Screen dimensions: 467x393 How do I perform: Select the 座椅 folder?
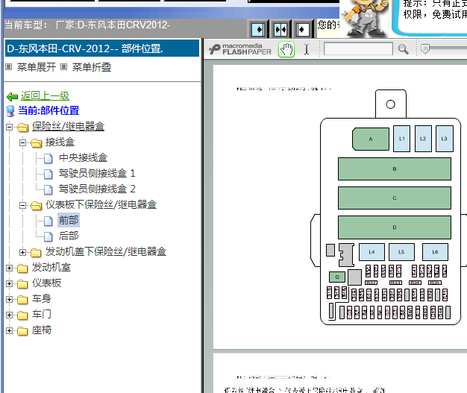click(x=42, y=330)
